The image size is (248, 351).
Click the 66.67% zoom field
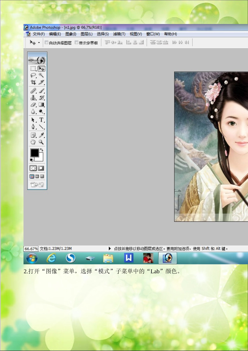coord(31,249)
